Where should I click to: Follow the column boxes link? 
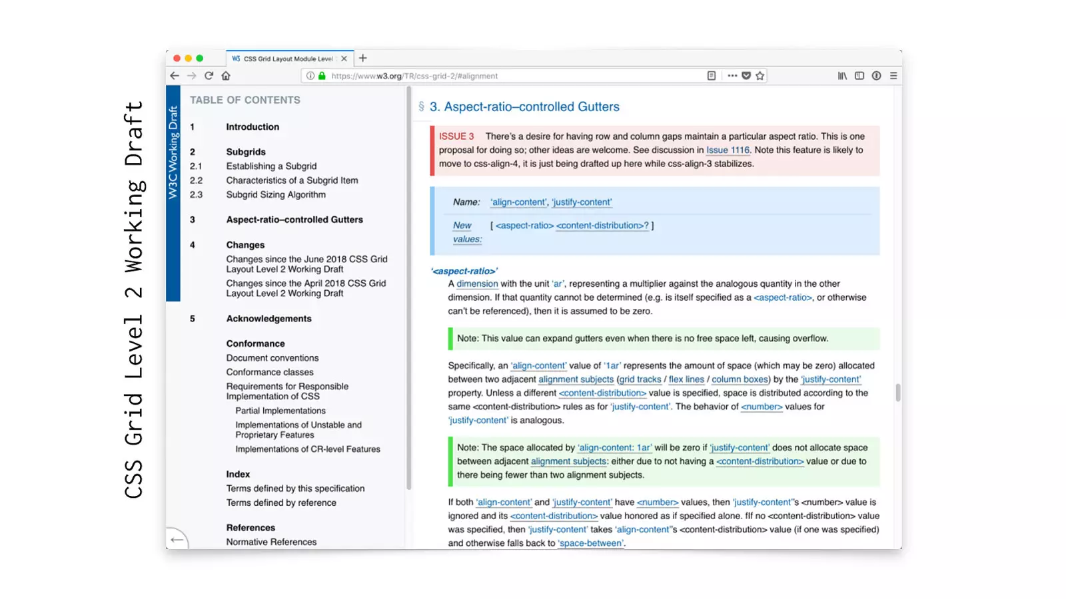[740, 379]
